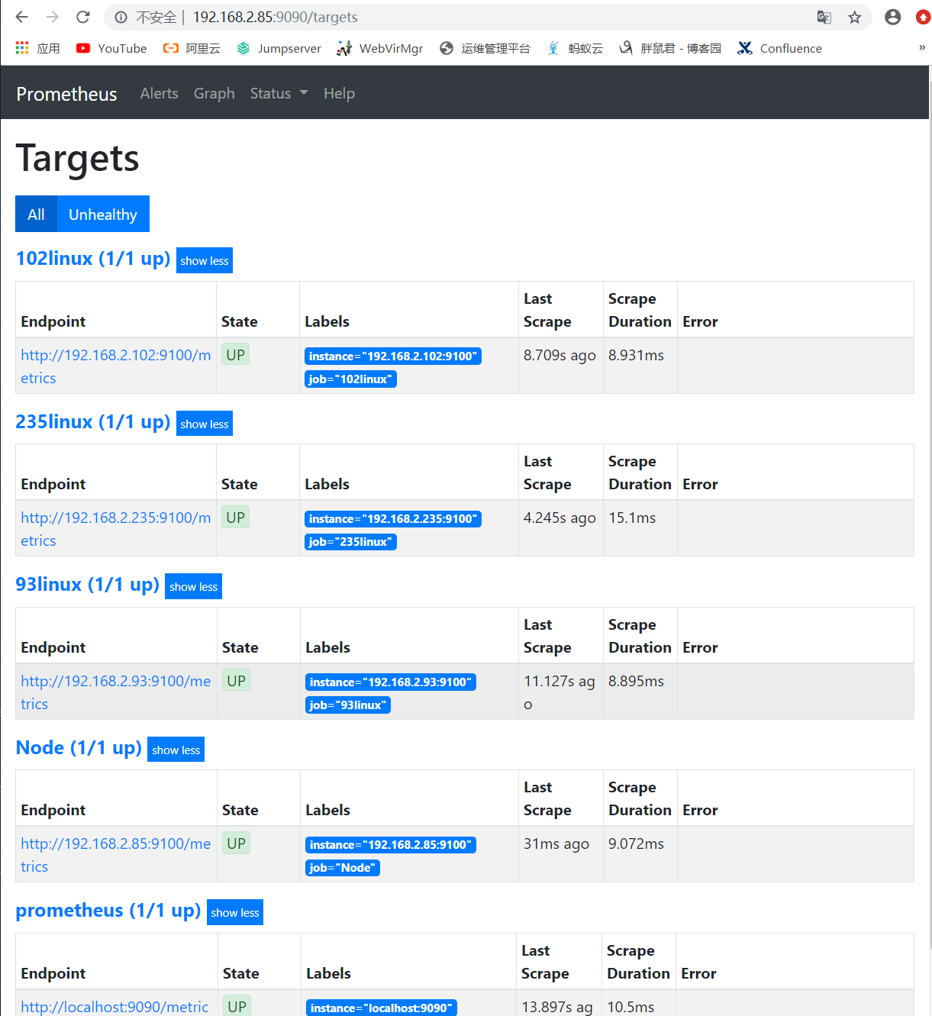Click the instance="192.168.2.102:9100" label badge
The image size is (932, 1016).
393,356
